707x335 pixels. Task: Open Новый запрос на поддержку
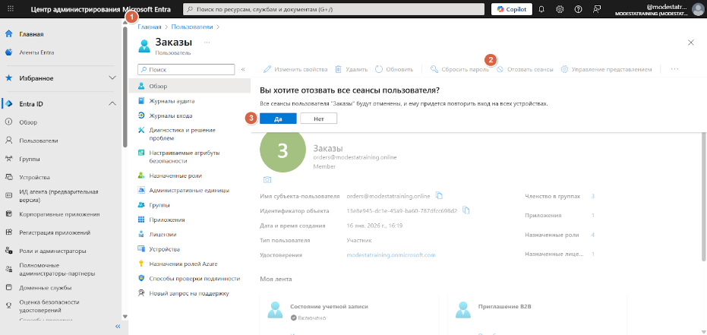189,293
